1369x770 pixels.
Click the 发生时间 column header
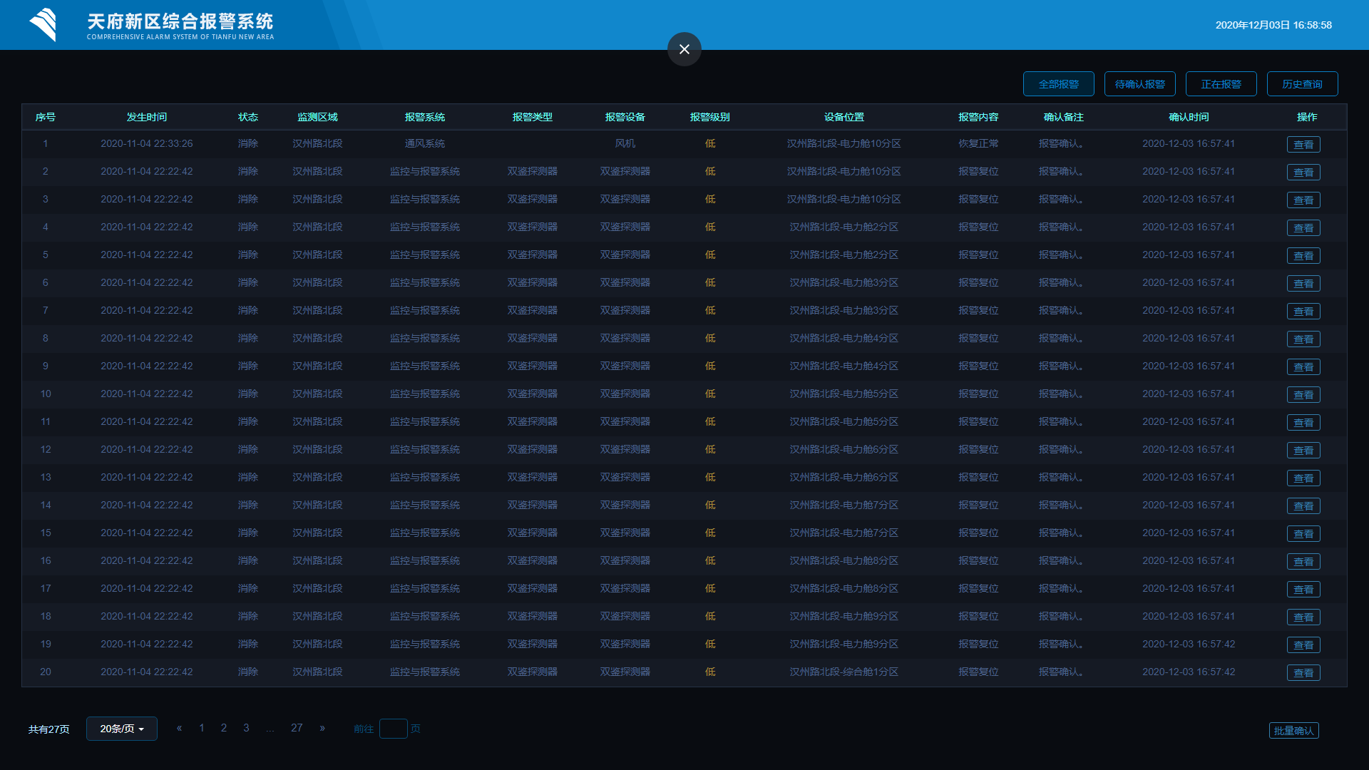[x=147, y=117]
